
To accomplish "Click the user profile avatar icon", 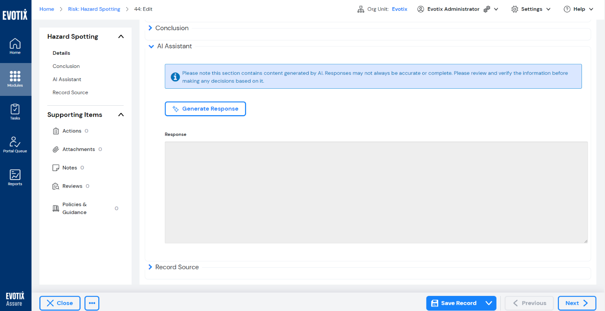I will (x=420, y=9).
